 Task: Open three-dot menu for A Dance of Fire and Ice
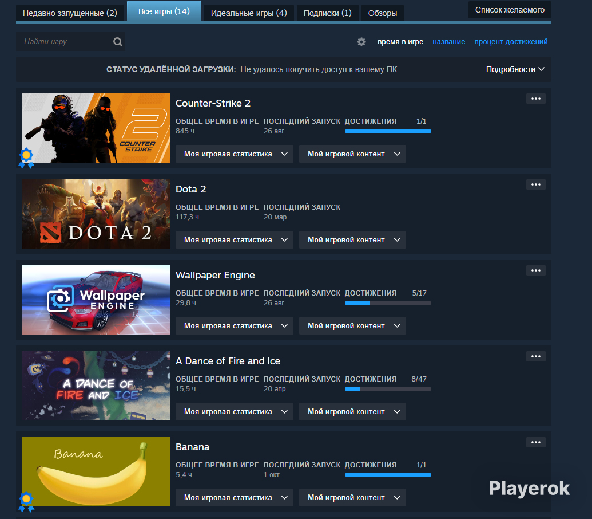pyautogui.click(x=536, y=356)
